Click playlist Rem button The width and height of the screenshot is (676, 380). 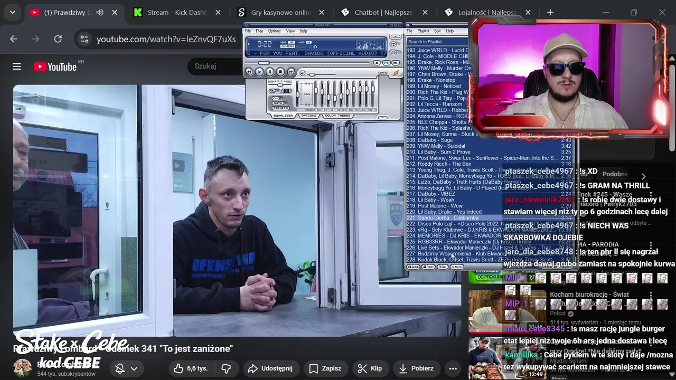(x=428, y=267)
